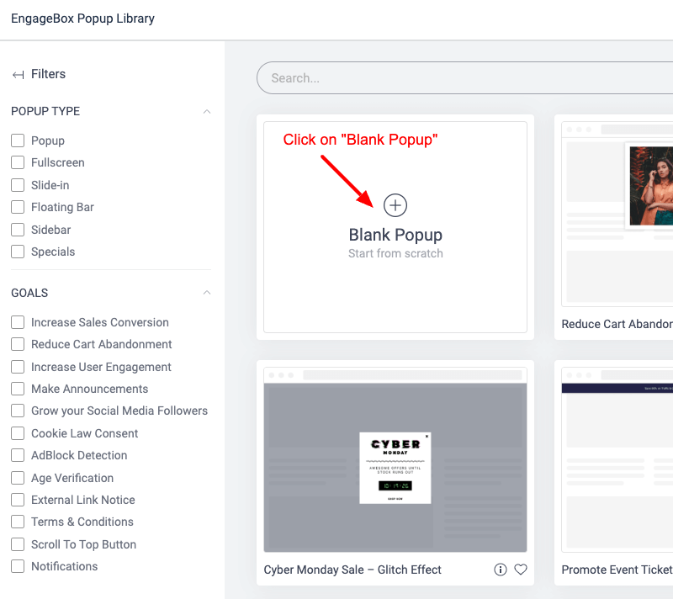Enable the Specials checkbox

point(18,252)
